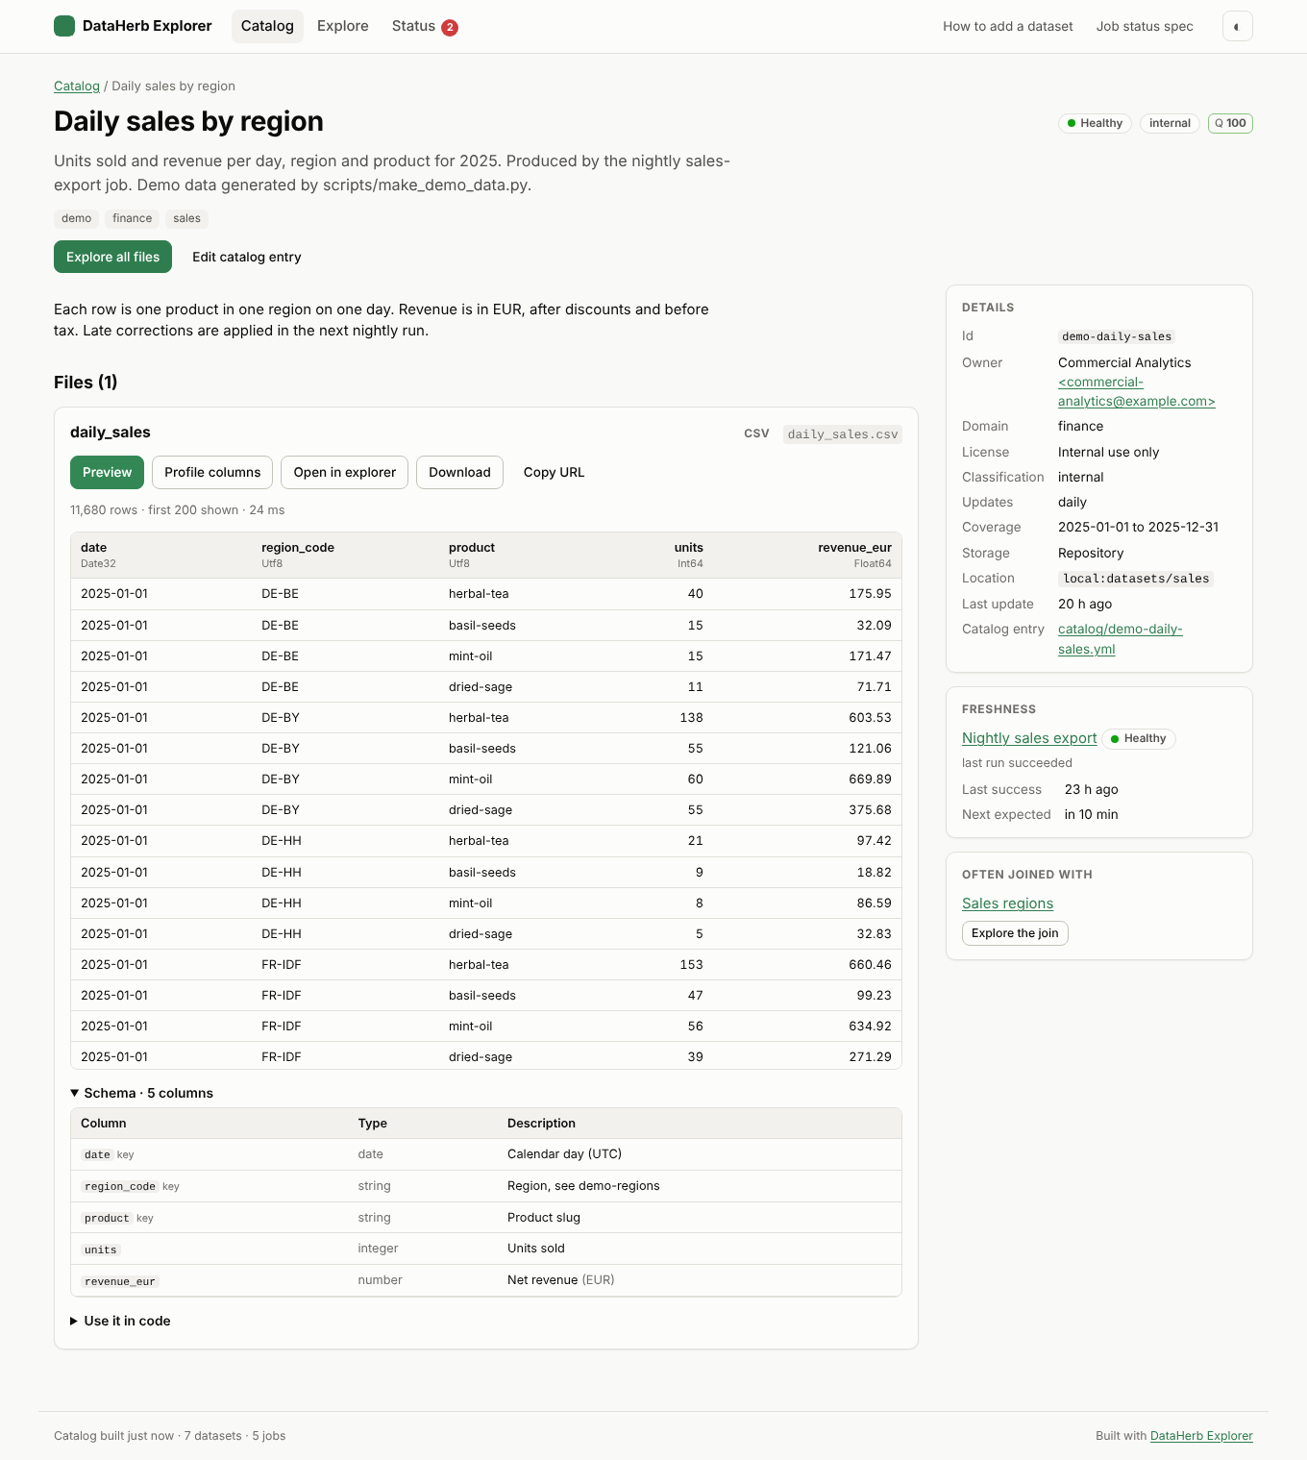
Task: Expand the Use it in code section
Action: click(120, 1321)
